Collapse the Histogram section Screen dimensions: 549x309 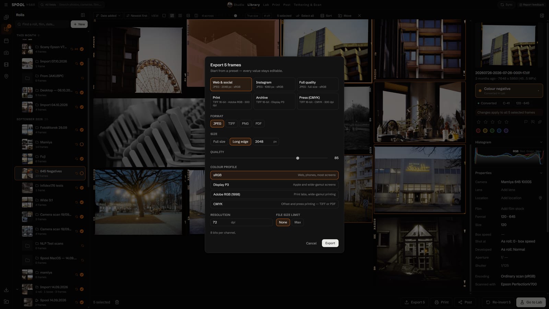click(541, 142)
